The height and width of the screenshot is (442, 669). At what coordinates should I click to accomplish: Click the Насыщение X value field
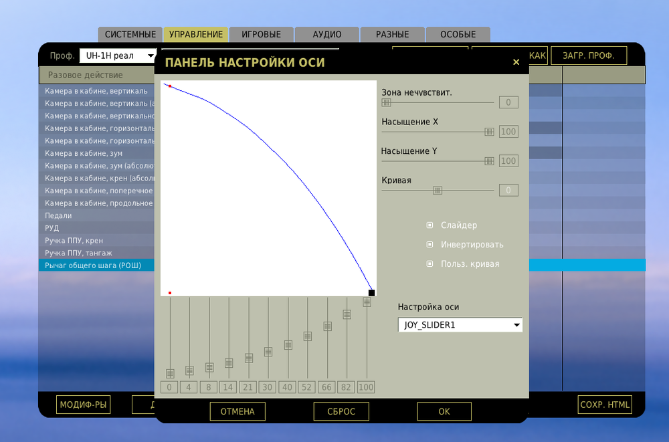coord(508,132)
